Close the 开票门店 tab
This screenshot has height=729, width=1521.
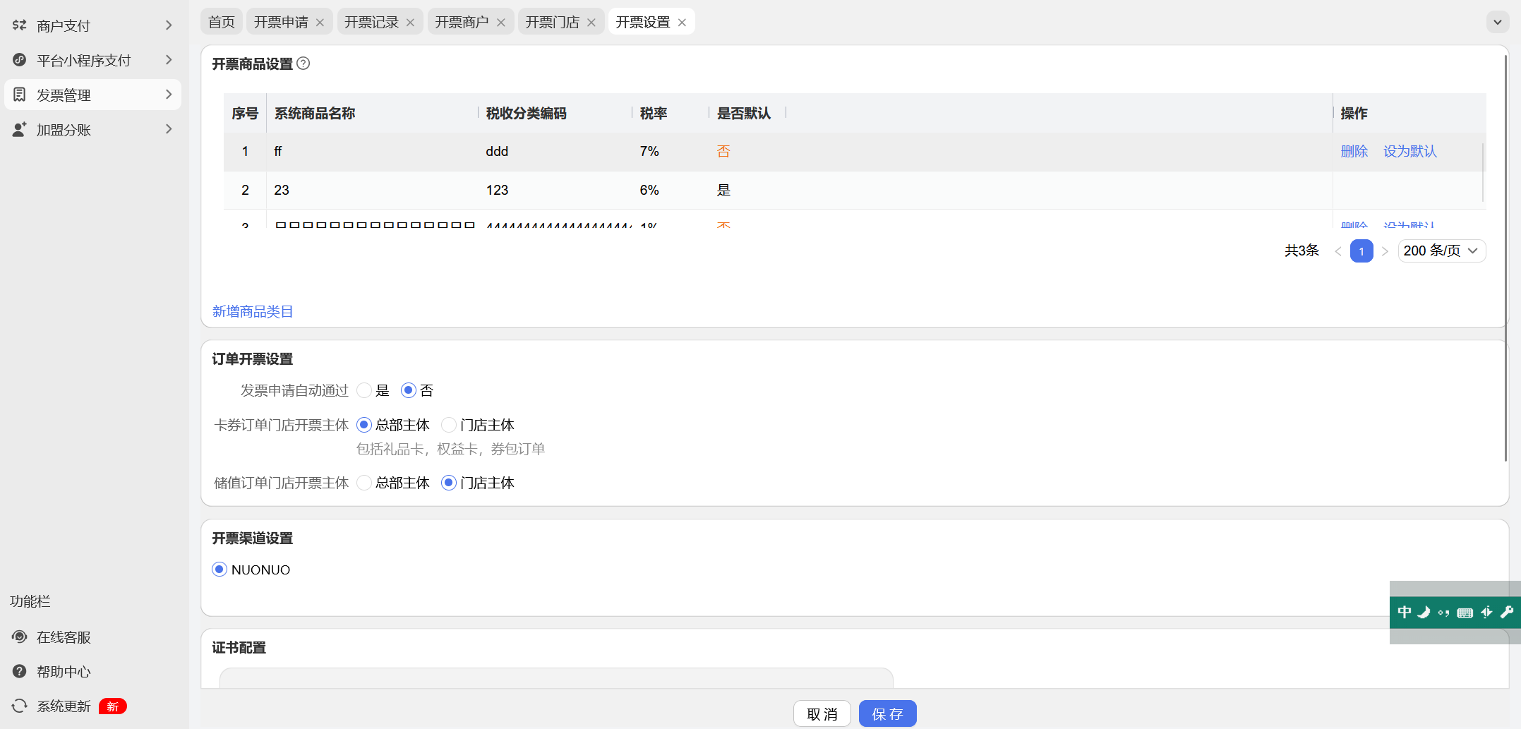click(x=591, y=23)
